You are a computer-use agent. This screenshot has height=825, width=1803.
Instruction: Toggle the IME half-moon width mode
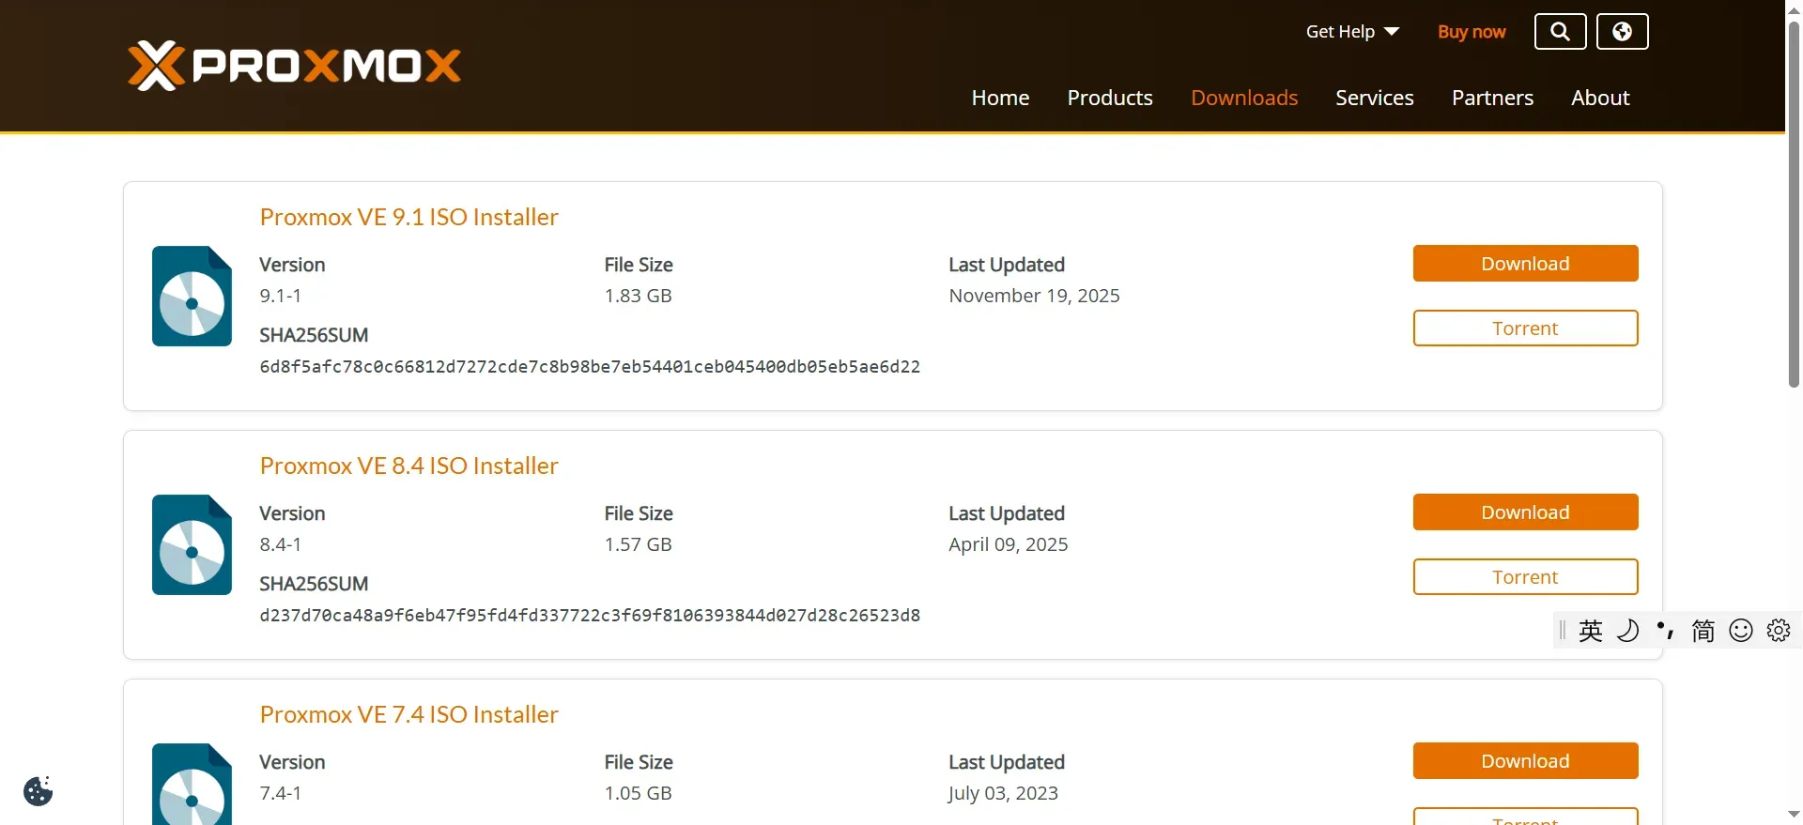[x=1627, y=631]
